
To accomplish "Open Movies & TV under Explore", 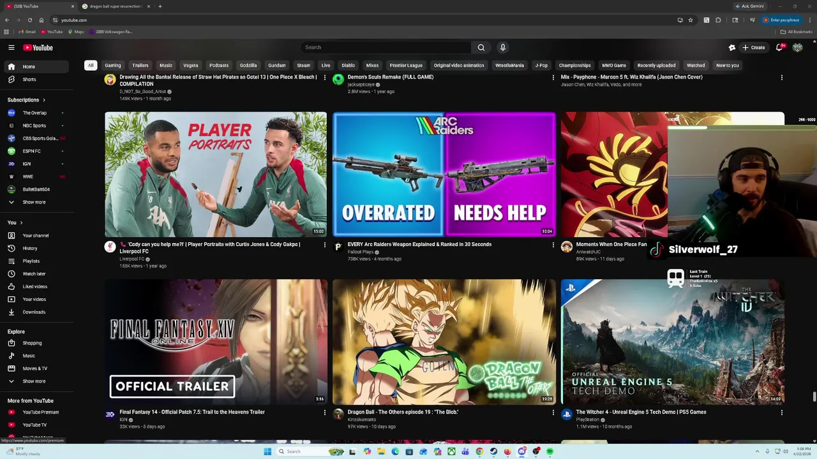I will [36, 368].
